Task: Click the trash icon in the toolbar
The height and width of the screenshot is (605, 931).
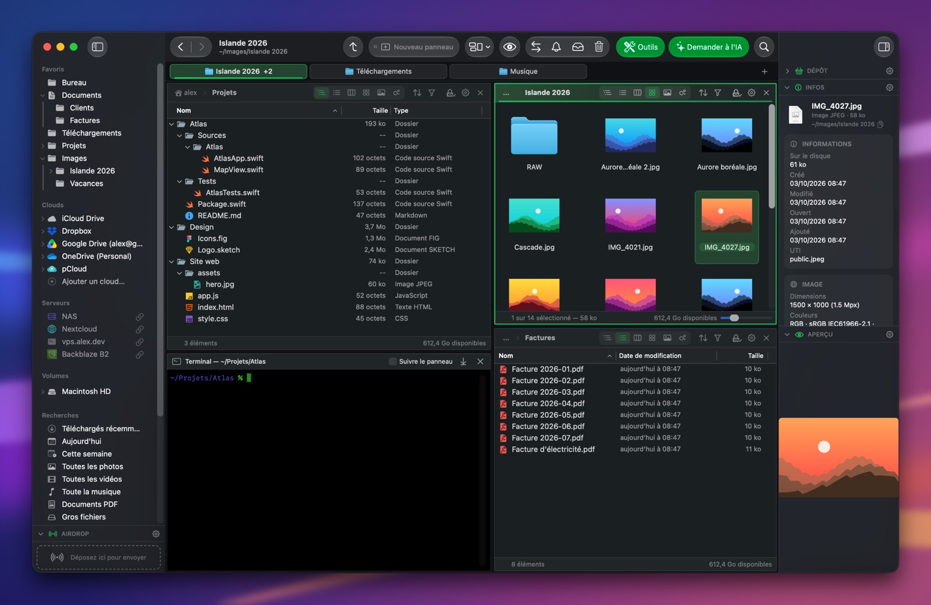Action: pos(599,47)
